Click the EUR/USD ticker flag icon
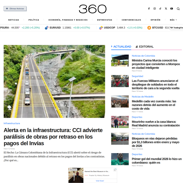Viewport: 183px width, 183px height. (x=47, y=28)
